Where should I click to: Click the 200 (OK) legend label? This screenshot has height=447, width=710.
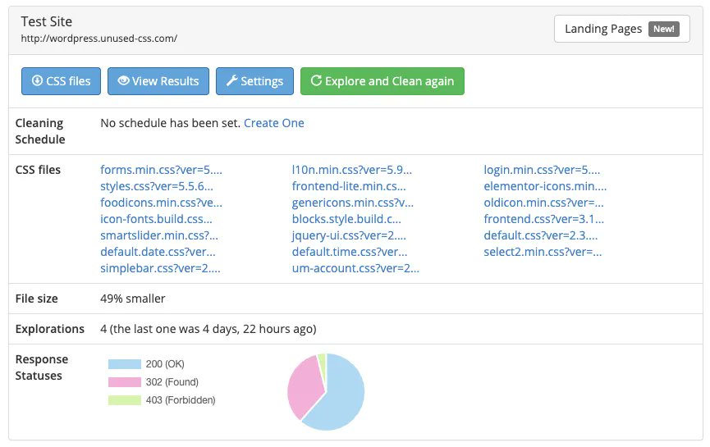tap(165, 364)
